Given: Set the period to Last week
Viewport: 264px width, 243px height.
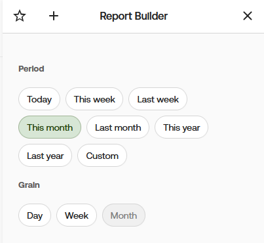Looking at the screenshot, I should [x=158, y=99].
